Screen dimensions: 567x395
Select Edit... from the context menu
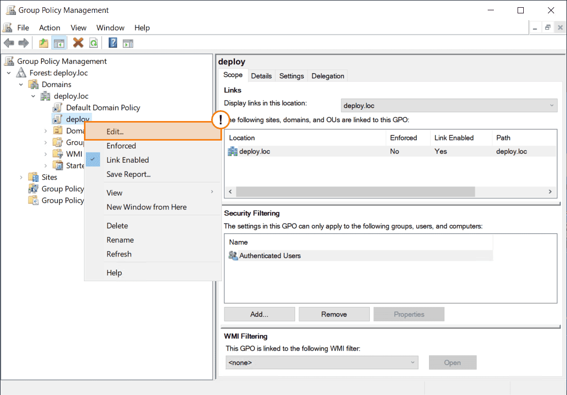pos(153,131)
